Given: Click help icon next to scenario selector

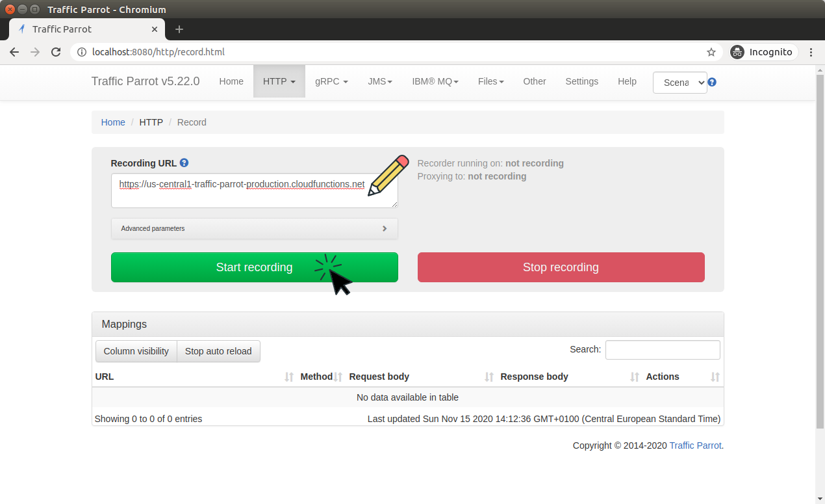Looking at the screenshot, I should pos(712,82).
